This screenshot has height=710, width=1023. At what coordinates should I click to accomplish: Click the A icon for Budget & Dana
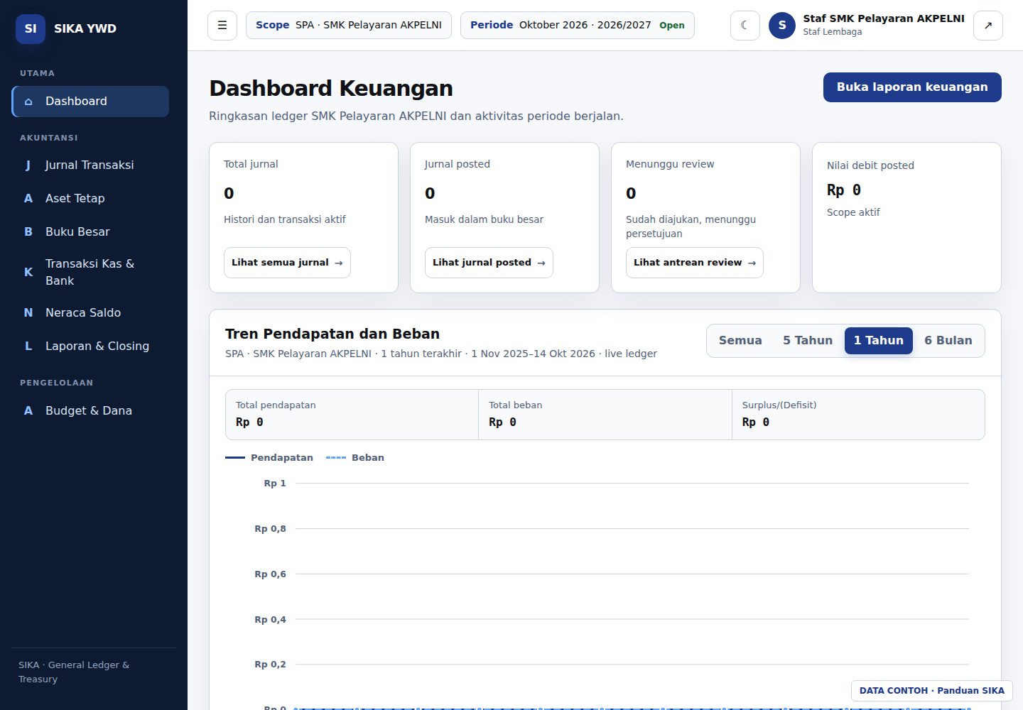coord(28,411)
